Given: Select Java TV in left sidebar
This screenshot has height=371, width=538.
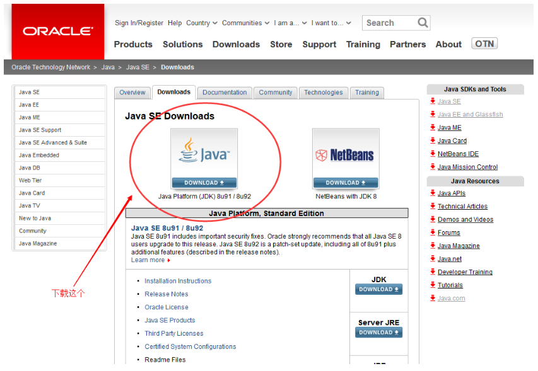Looking at the screenshot, I should (60, 205).
